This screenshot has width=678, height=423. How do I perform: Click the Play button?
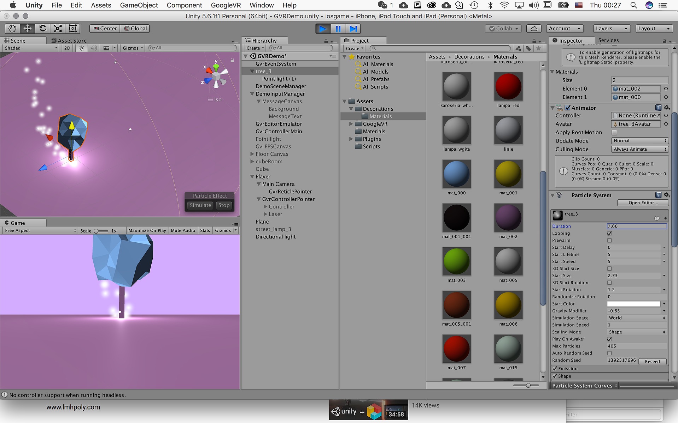click(323, 29)
